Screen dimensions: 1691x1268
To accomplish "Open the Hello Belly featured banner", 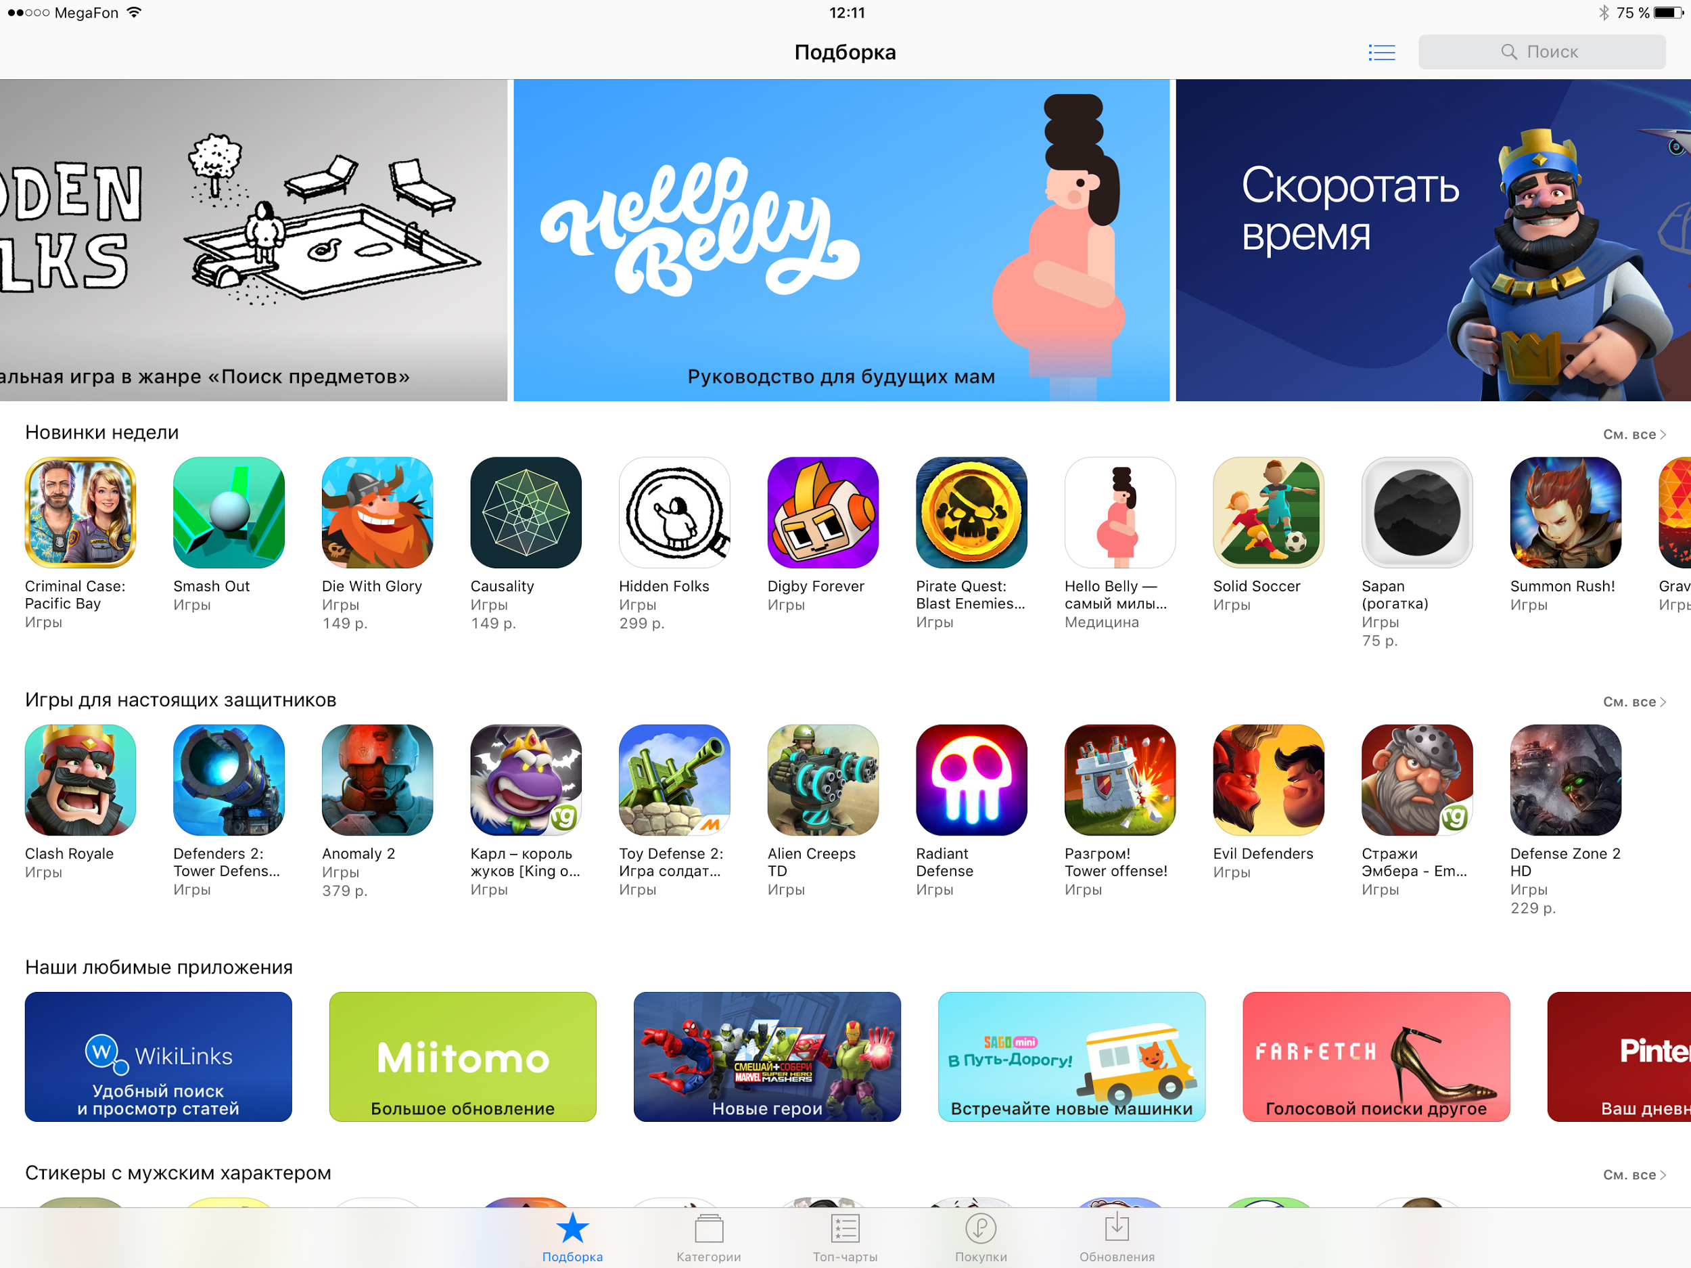I will [x=841, y=240].
